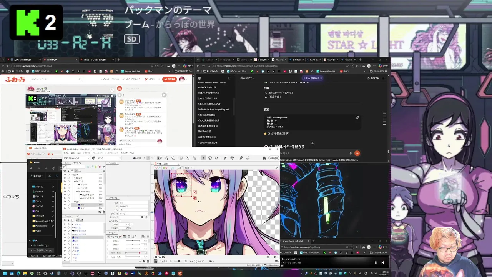Choose the brush selection tool in Cubism toolbar
Screen dimensions: 492x277
tap(216, 158)
